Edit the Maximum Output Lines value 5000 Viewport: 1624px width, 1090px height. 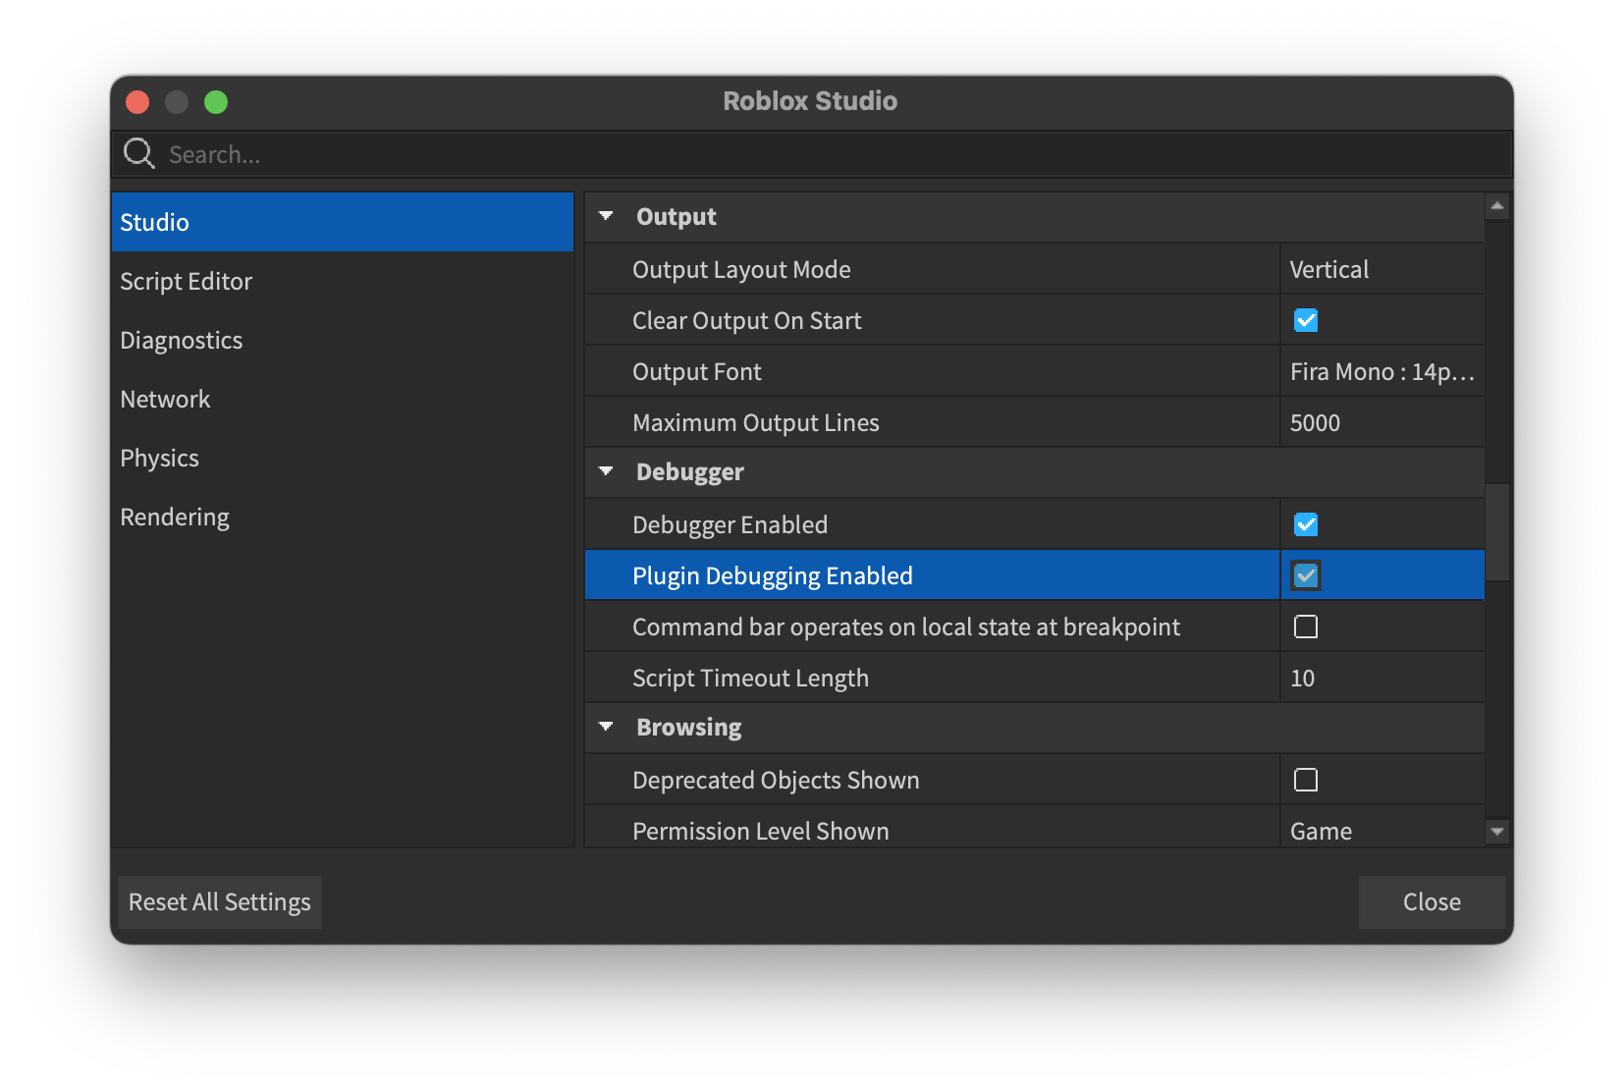1382,422
